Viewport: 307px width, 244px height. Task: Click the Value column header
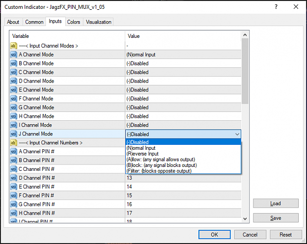point(183,36)
